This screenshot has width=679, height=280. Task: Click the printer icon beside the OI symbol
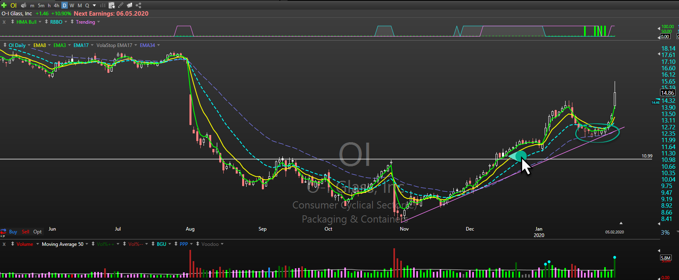click(x=24, y=5)
